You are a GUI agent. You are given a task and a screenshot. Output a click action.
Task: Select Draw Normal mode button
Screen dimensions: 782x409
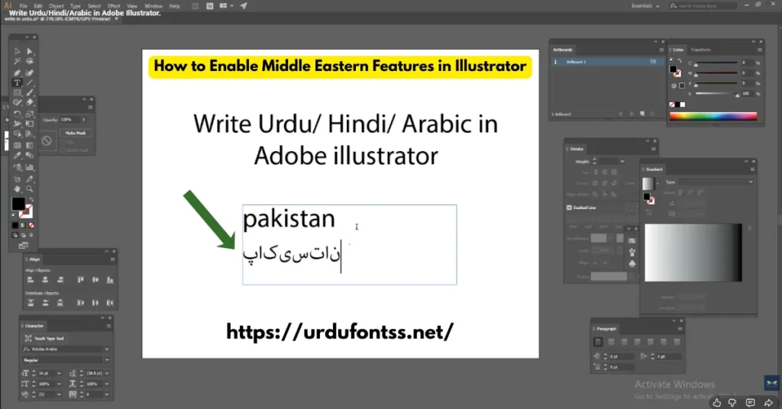coord(15,235)
